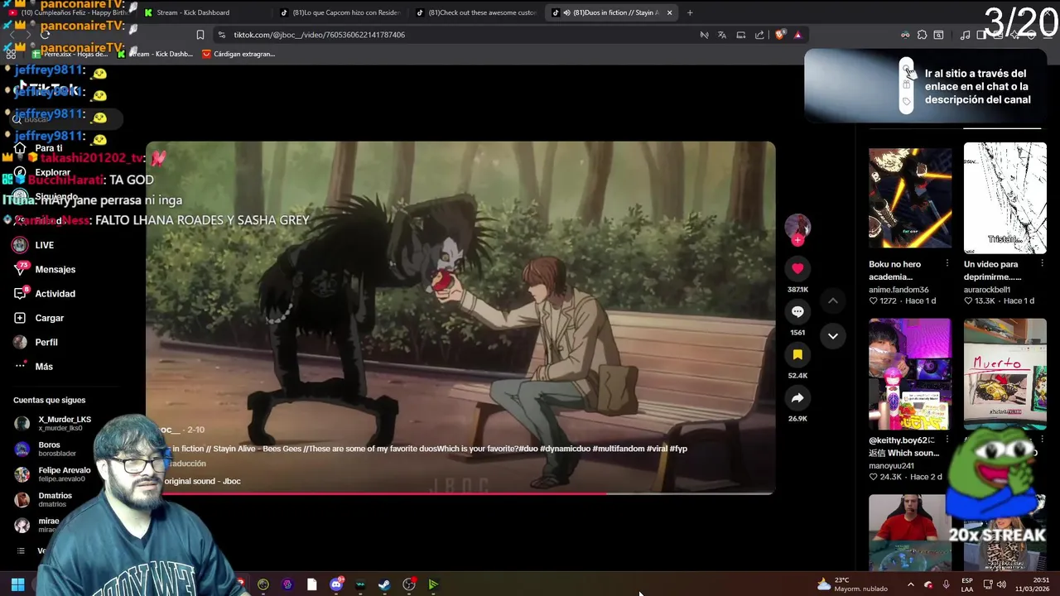Go to next video with down chevron
This screenshot has width=1060, height=596.
833,336
